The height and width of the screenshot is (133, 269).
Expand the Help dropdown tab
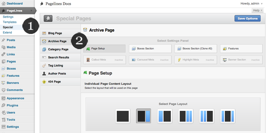257,10
